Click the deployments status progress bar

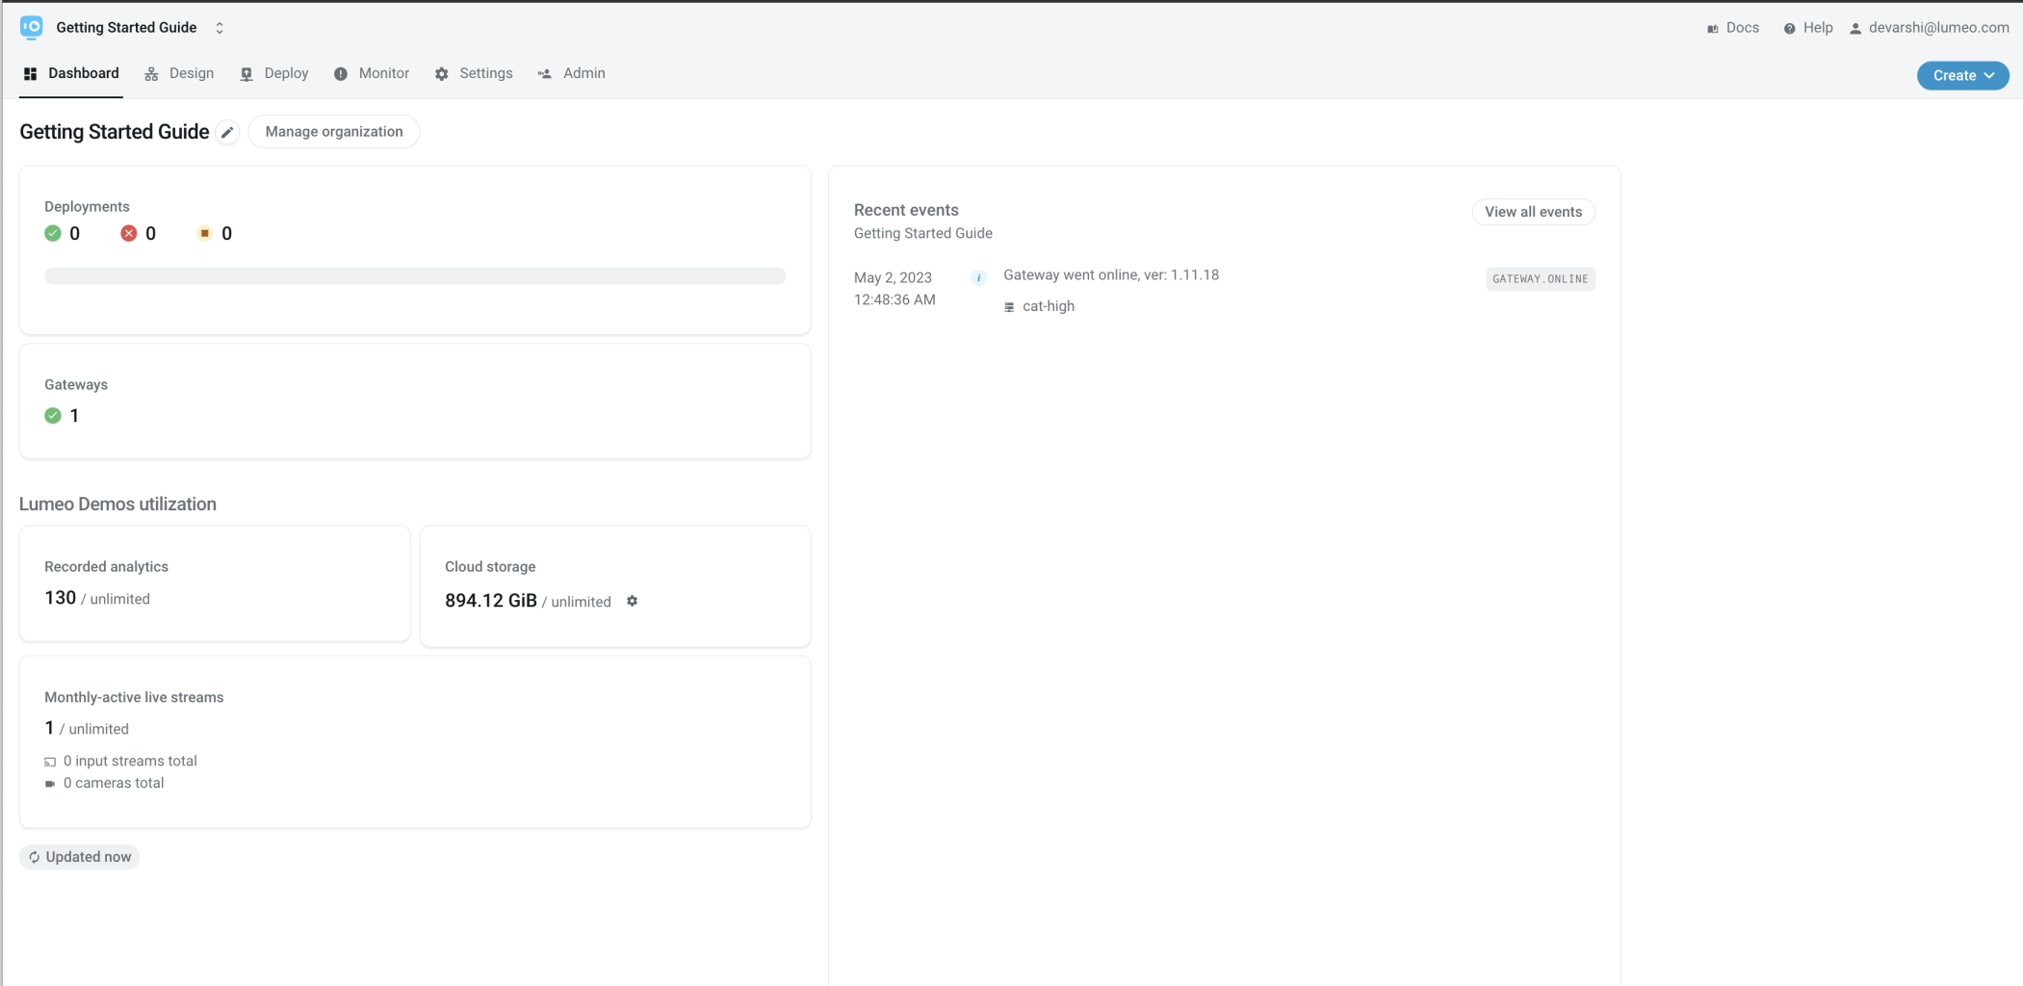pyautogui.click(x=415, y=276)
